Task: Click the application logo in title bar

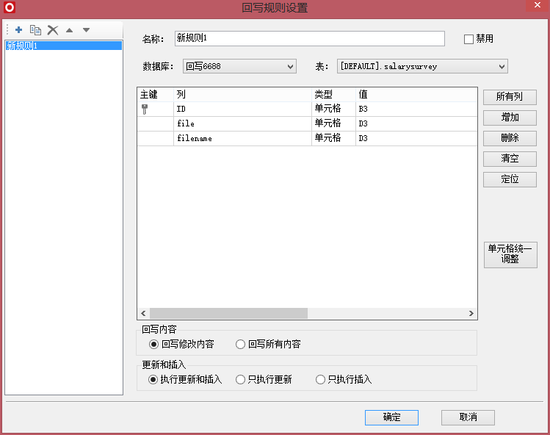Action: tap(10, 7)
